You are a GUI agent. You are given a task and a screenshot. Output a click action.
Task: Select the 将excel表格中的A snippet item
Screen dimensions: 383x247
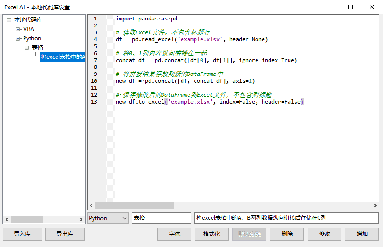coord(62,56)
